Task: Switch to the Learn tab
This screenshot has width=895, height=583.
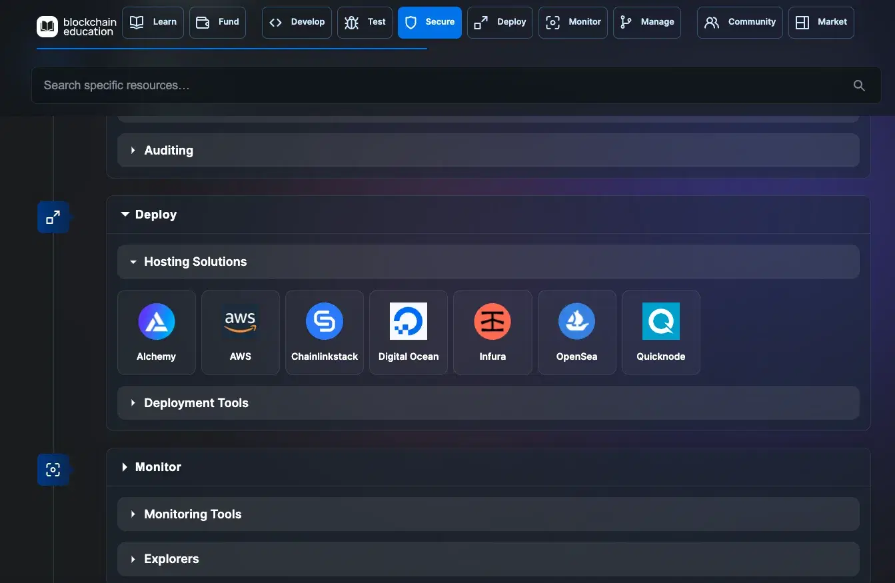Action: [x=153, y=23]
